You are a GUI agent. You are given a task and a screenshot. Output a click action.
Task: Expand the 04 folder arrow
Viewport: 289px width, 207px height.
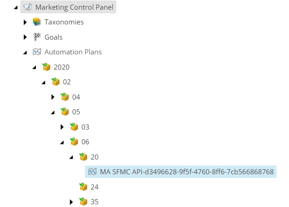coord(53,97)
